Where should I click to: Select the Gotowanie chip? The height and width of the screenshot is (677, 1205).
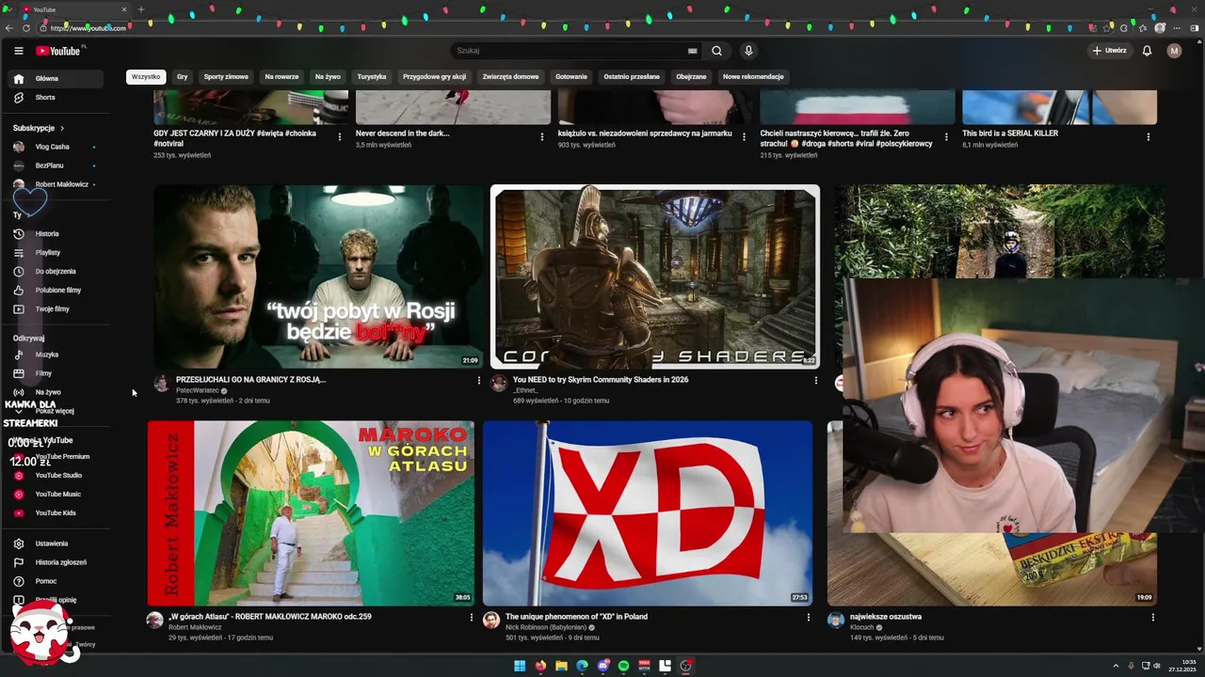[x=571, y=77]
